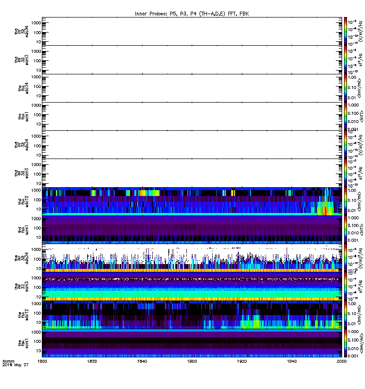
Task: Click the 1820 time tick label
Action: [x=92, y=361]
